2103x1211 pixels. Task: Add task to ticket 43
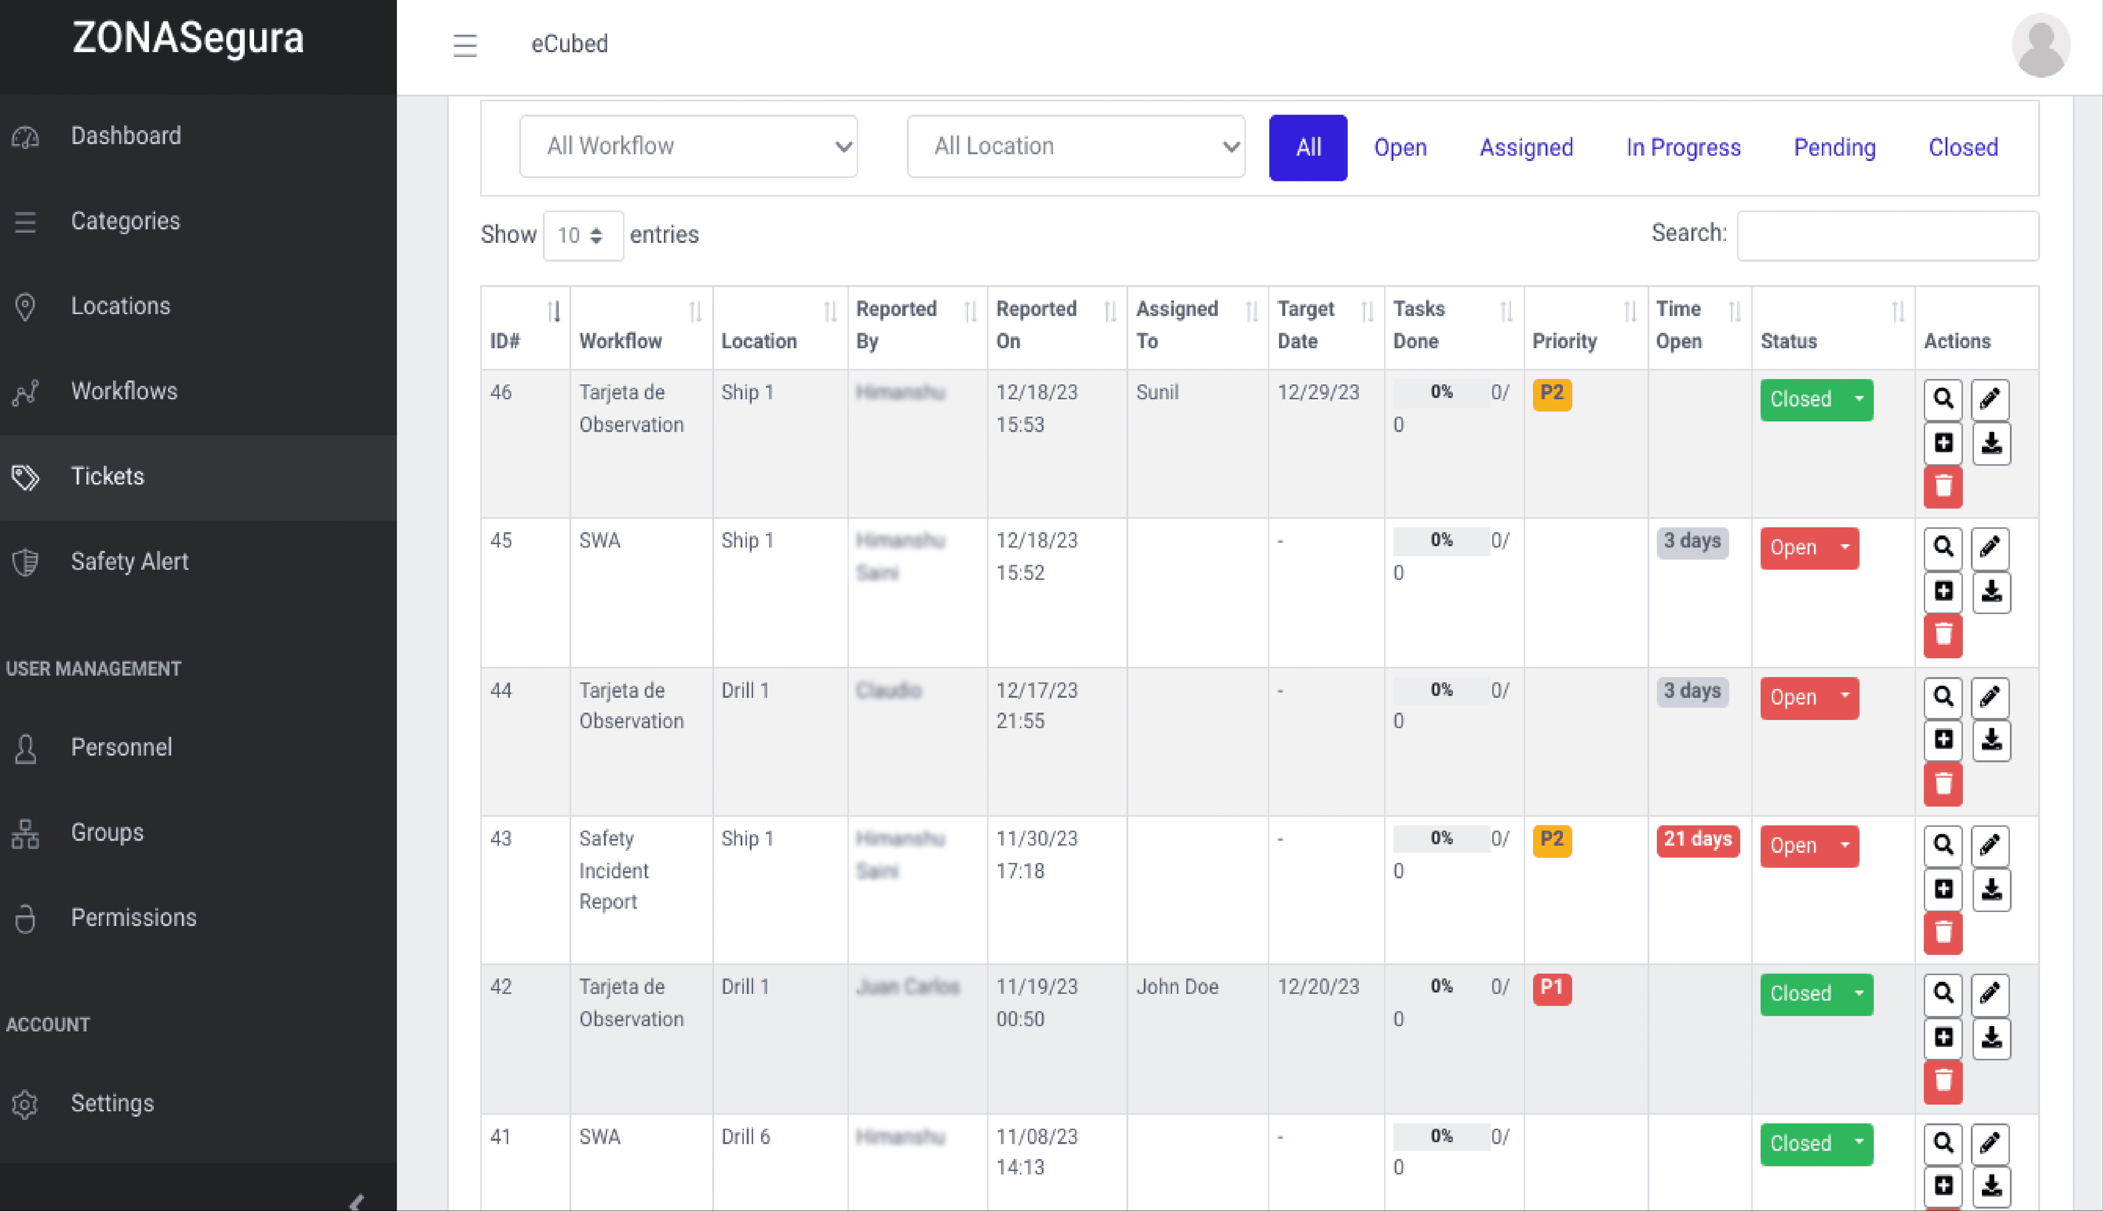[x=1942, y=890]
